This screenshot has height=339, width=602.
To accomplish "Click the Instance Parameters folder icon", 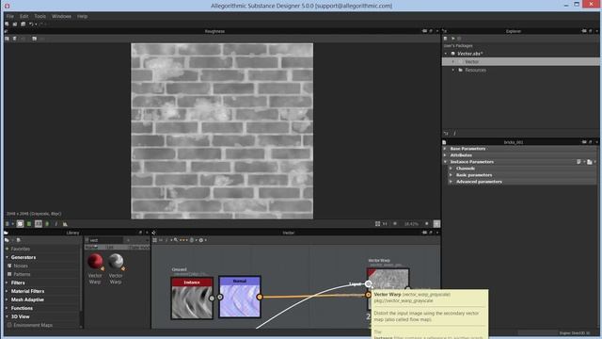I will pos(590,162).
